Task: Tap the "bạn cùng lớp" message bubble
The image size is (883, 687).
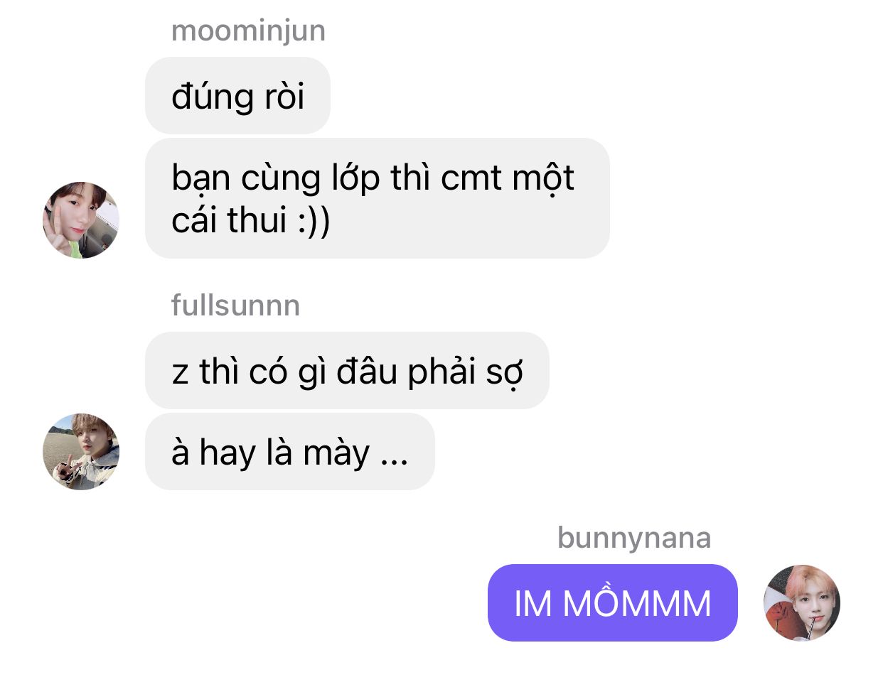Action: [x=377, y=198]
